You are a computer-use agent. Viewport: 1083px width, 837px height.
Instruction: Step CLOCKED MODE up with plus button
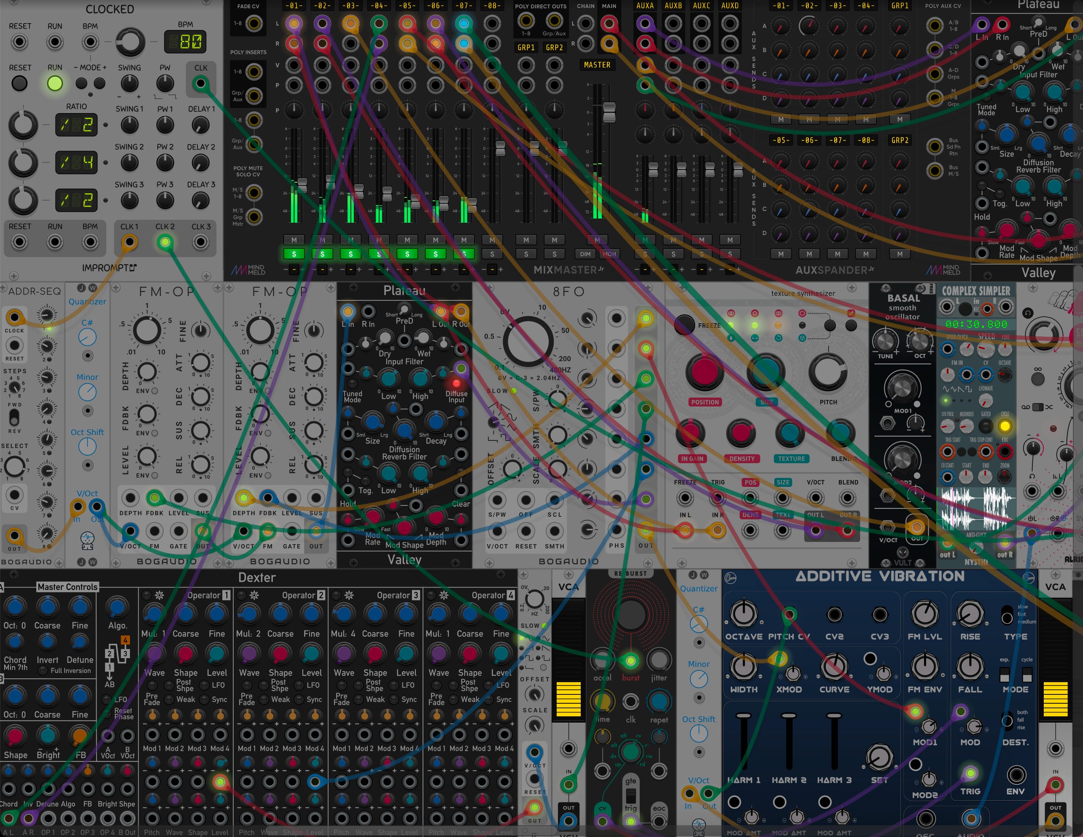pos(100,83)
